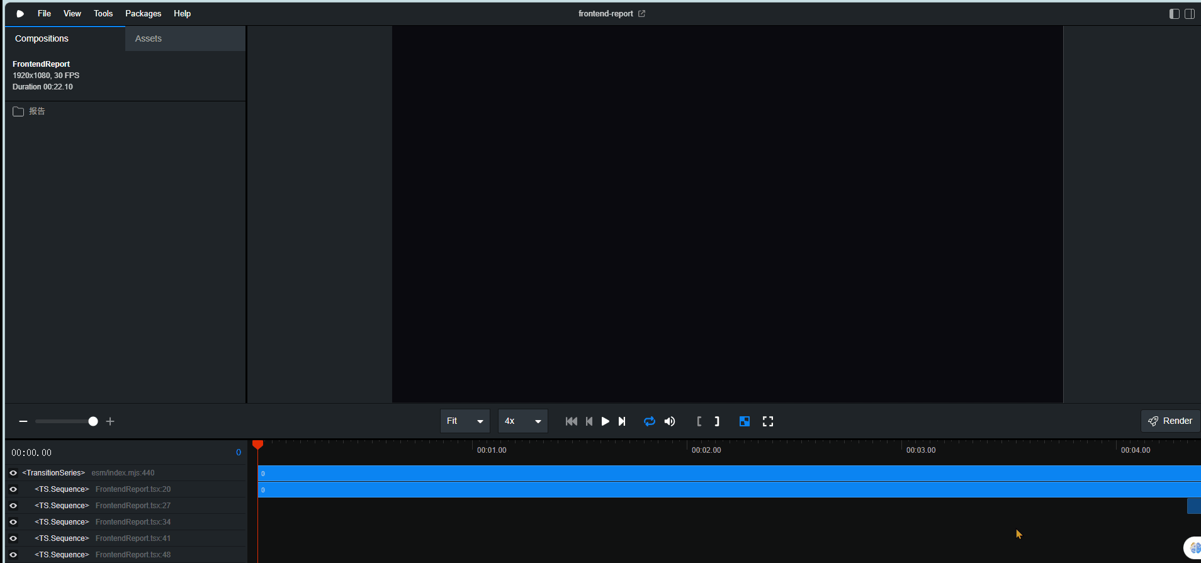The image size is (1201, 563).
Task: Expand the 报告 folder
Action: pos(125,111)
